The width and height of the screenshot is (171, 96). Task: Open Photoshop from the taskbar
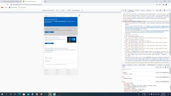click(x=46, y=94)
